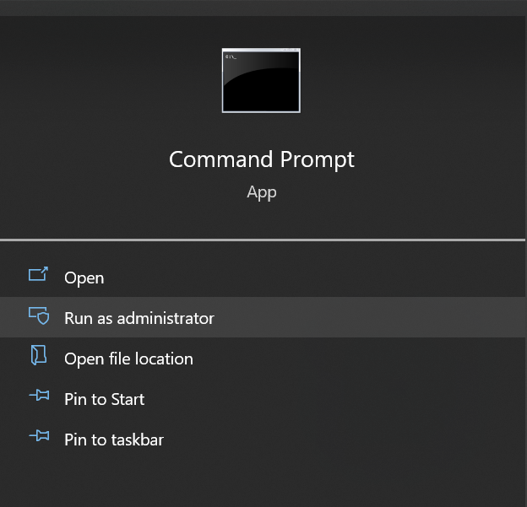Click the white title bar of the console icon
The width and height of the screenshot is (527, 507).
(x=261, y=50)
